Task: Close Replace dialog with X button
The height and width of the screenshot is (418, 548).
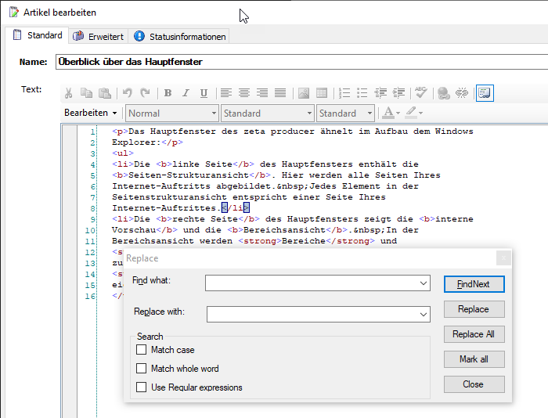Action: pyautogui.click(x=503, y=258)
